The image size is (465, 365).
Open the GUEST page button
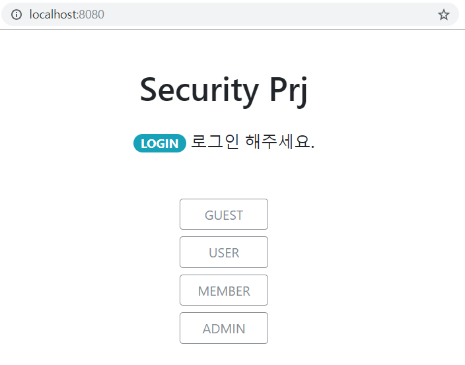224,215
